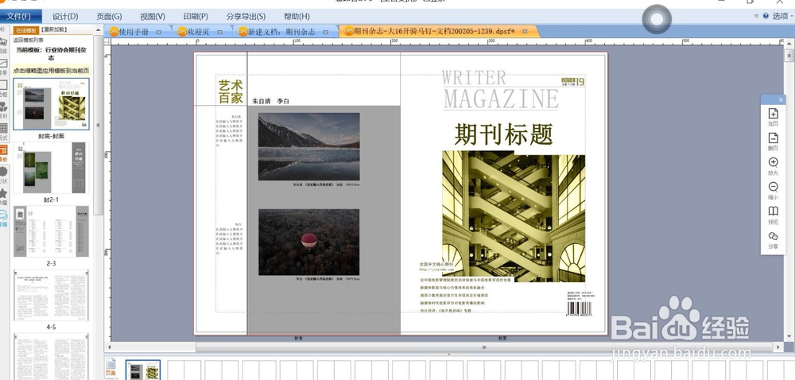
Task: Close the 欢迎页 tab
Action: 219,32
